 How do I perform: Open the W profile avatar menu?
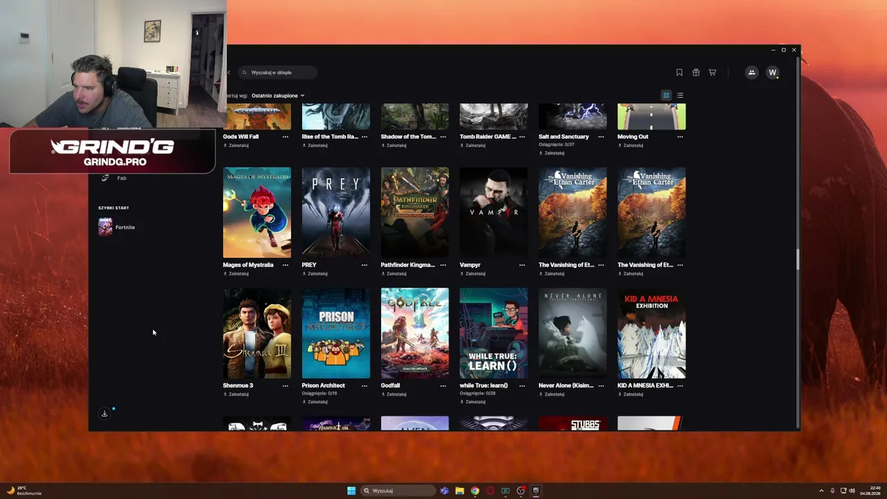(773, 72)
